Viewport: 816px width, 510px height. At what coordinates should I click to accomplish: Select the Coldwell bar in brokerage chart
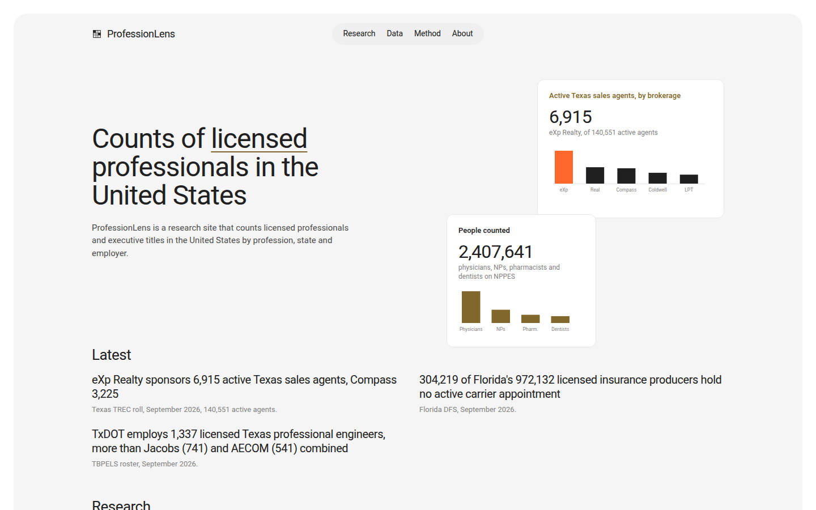point(657,178)
